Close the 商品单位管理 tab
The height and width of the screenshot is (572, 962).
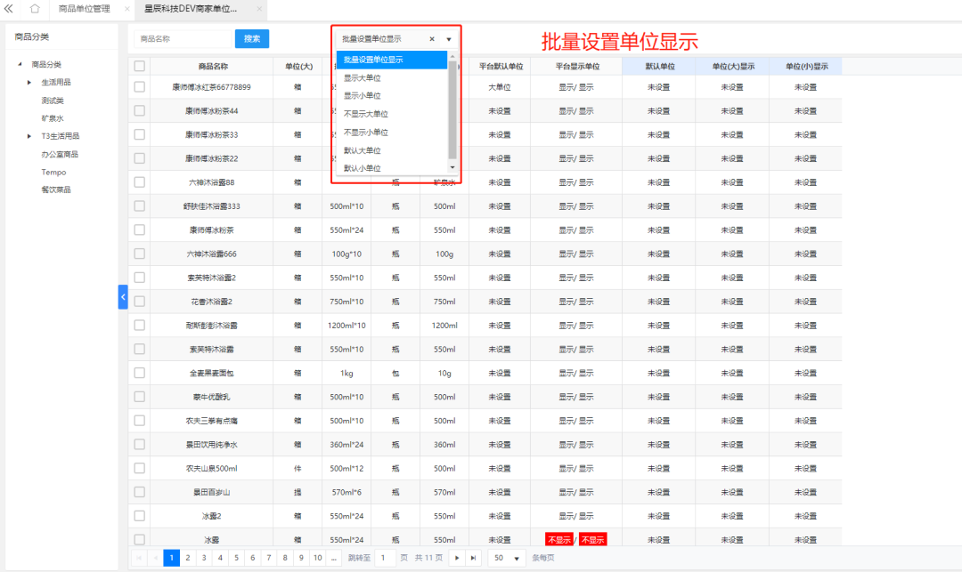pyautogui.click(x=126, y=9)
